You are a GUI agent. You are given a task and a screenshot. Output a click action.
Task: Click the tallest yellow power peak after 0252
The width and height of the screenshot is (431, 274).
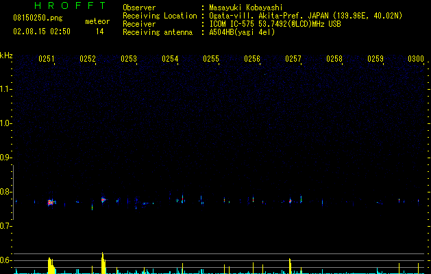103,263
